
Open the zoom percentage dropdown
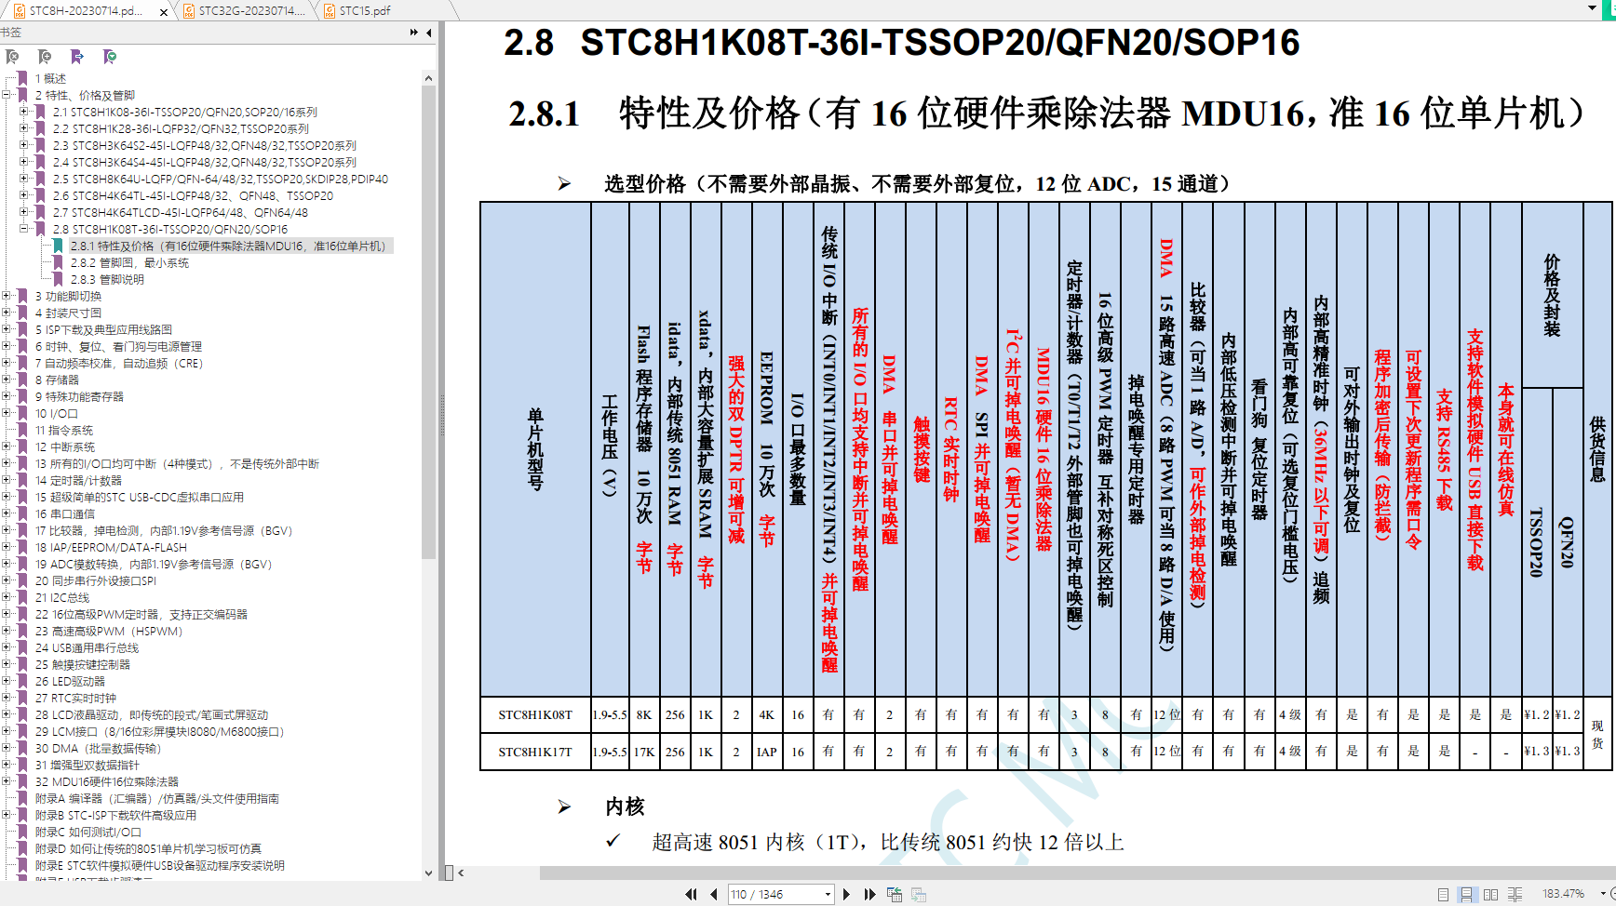click(1603, 894)
